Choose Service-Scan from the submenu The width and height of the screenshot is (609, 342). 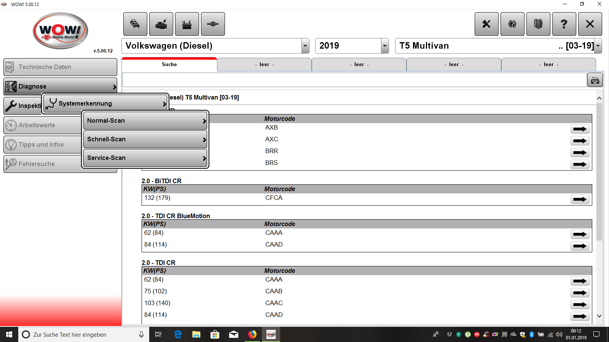(x=145, y=158)
